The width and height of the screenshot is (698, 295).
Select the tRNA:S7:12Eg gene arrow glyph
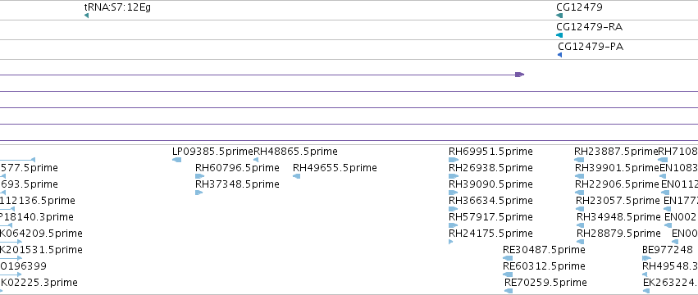(x=86, y=16)
